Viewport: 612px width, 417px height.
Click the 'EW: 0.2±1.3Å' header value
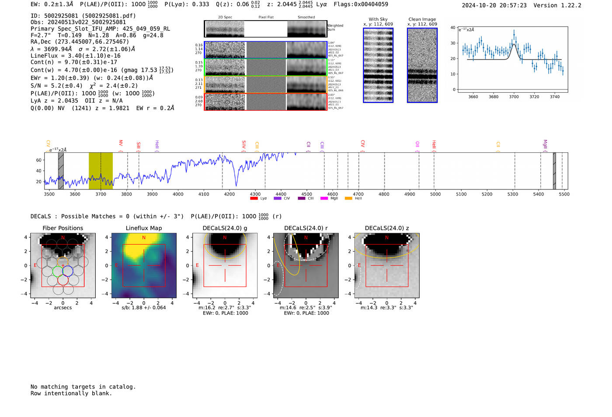point(52,4)
